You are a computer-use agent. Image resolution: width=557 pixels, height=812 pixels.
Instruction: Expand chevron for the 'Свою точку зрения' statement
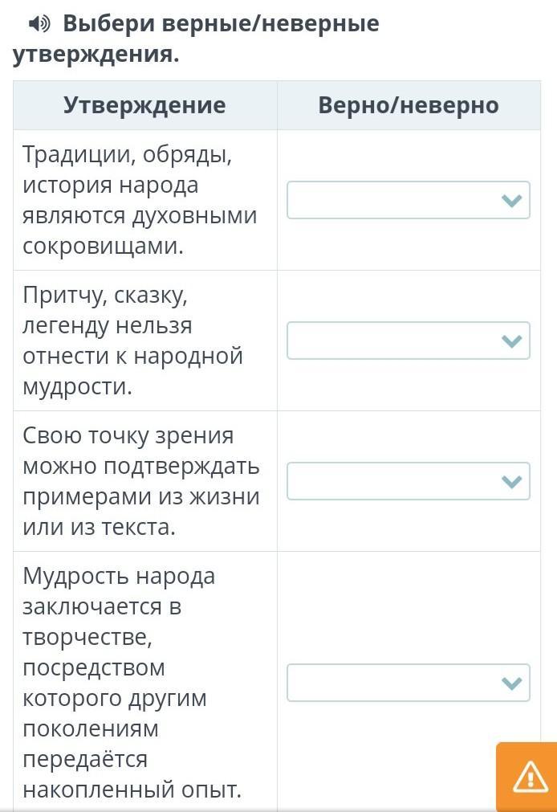pyautogui.click(x=512, y=481)
